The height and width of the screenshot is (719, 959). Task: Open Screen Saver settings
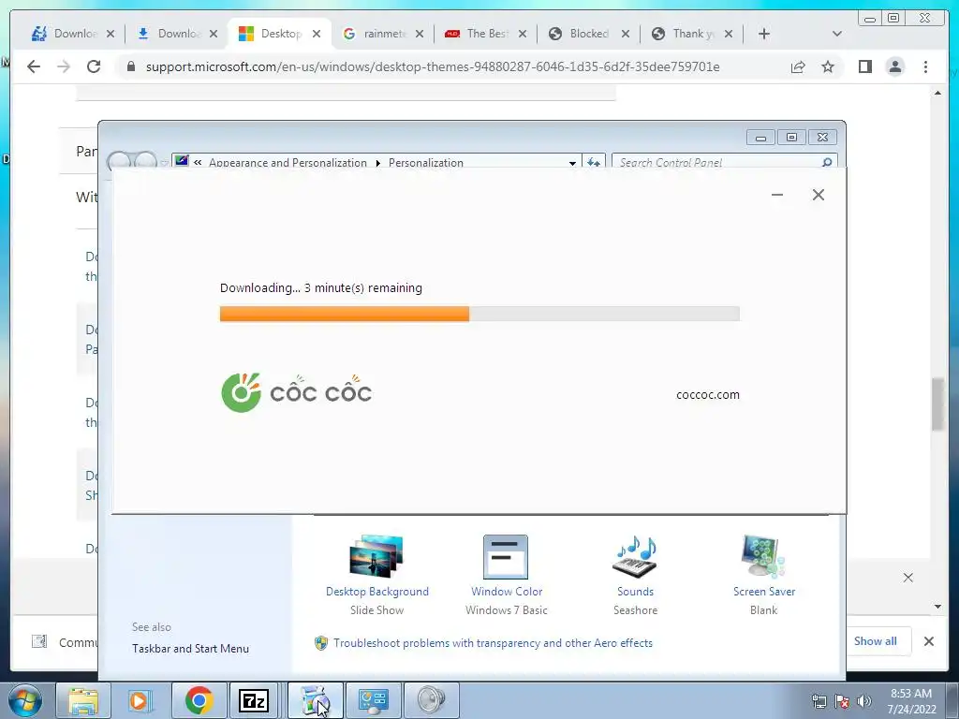click(764, 575)
